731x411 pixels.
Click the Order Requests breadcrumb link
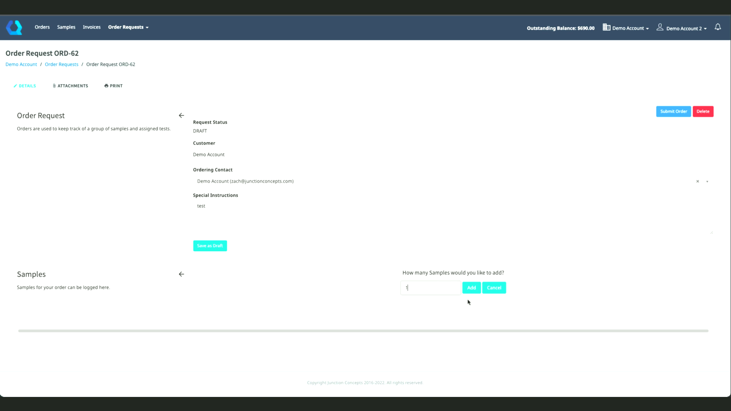click(62, 64)
